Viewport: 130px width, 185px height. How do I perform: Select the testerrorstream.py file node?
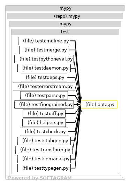[x=44, y=86]
